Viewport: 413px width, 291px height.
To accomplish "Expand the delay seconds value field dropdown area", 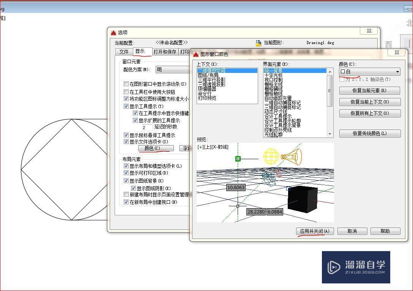I will point(147,128).
